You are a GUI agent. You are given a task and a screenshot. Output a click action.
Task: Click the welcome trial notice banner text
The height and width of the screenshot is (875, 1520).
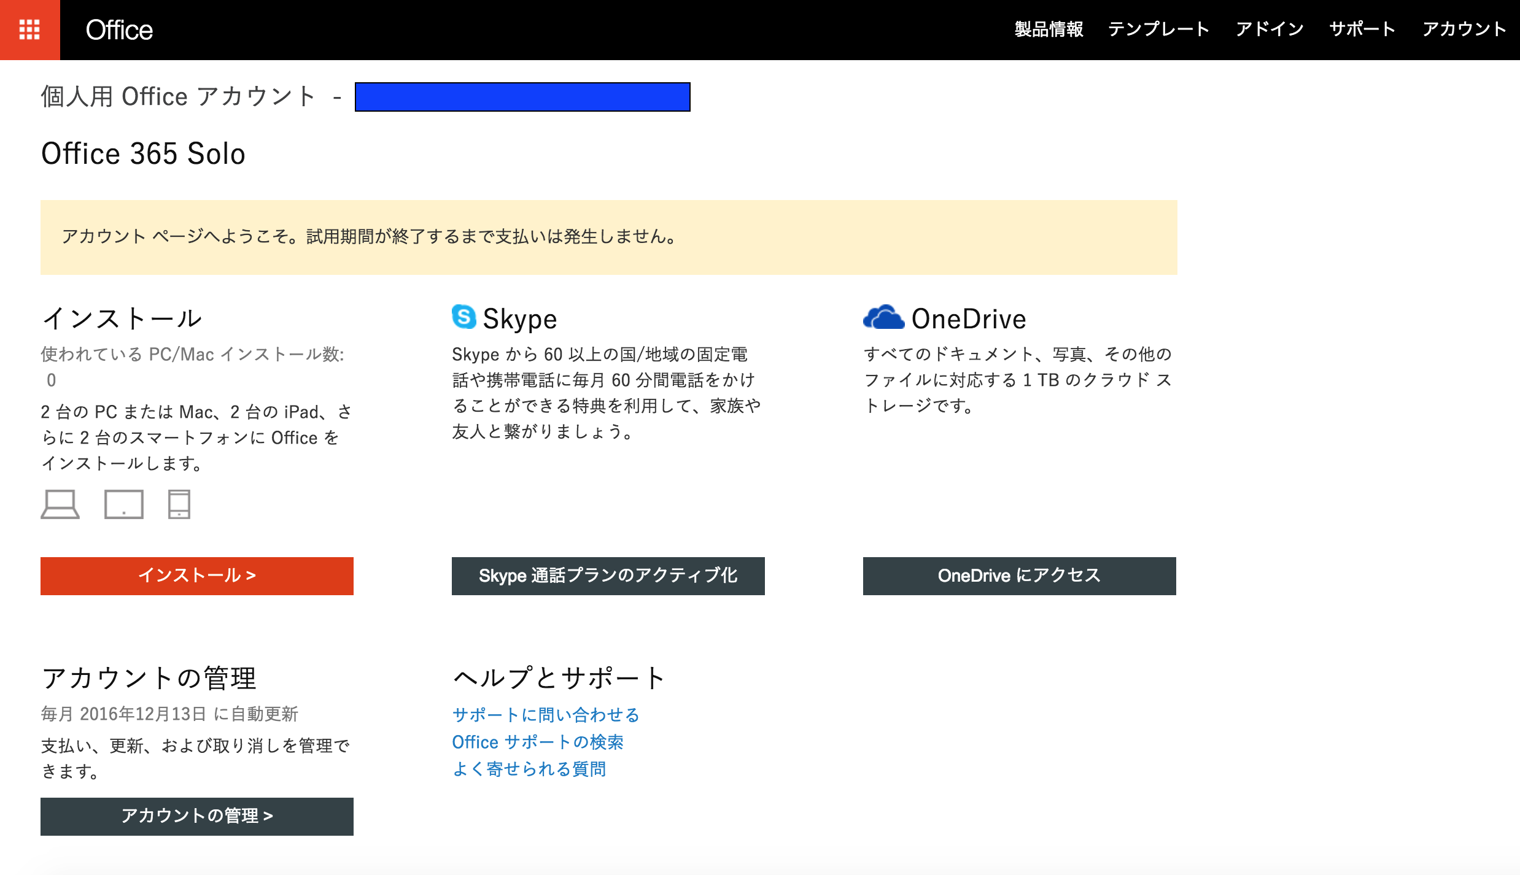coord(369,236)
